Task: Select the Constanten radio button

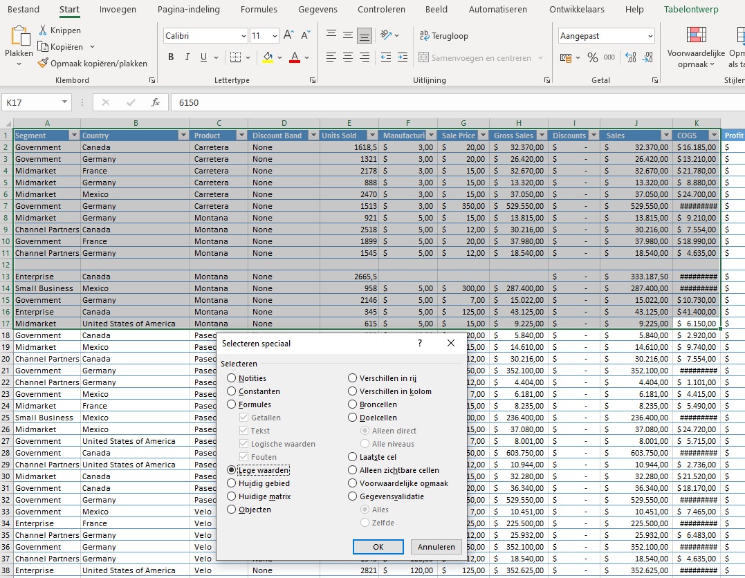Action: pyautogui.click(x=230, y=391)
